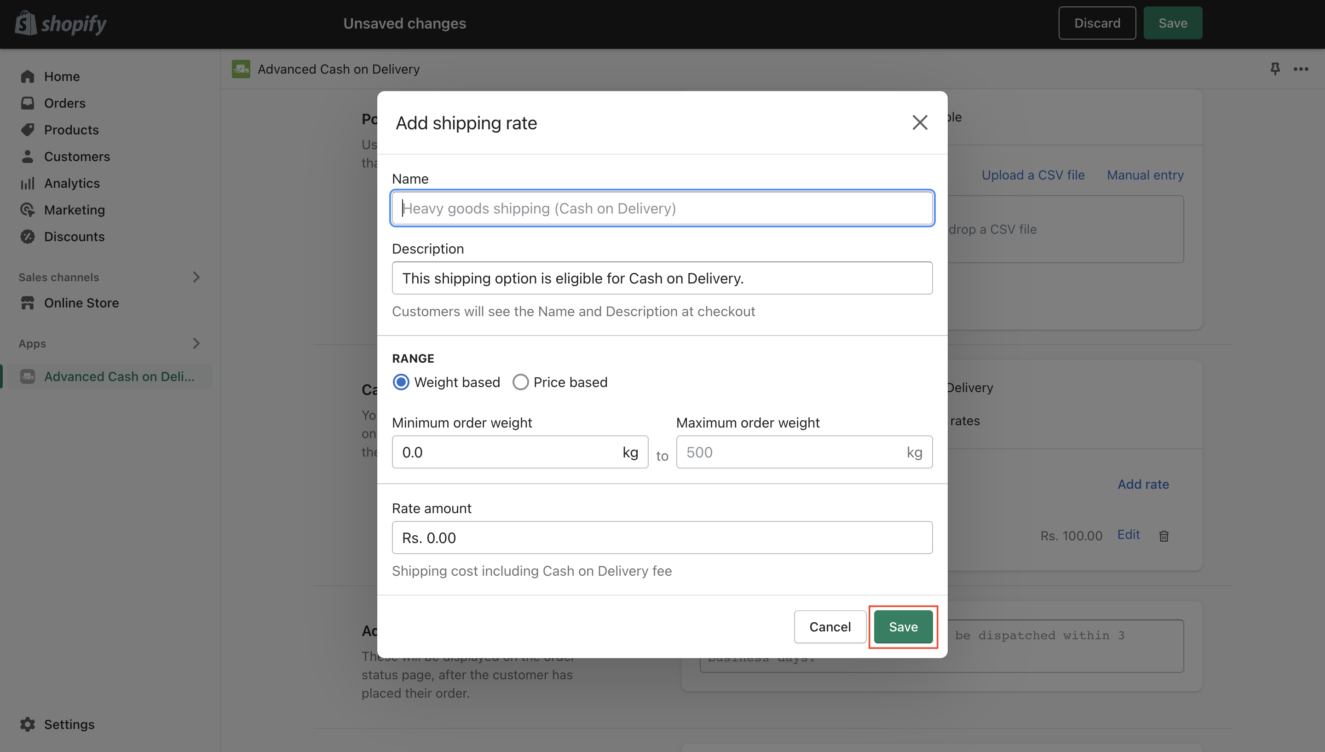The image size is (1325, 752).
Task: Pin the Advanced Cash on Delivery app
Action: (1274, 69)
